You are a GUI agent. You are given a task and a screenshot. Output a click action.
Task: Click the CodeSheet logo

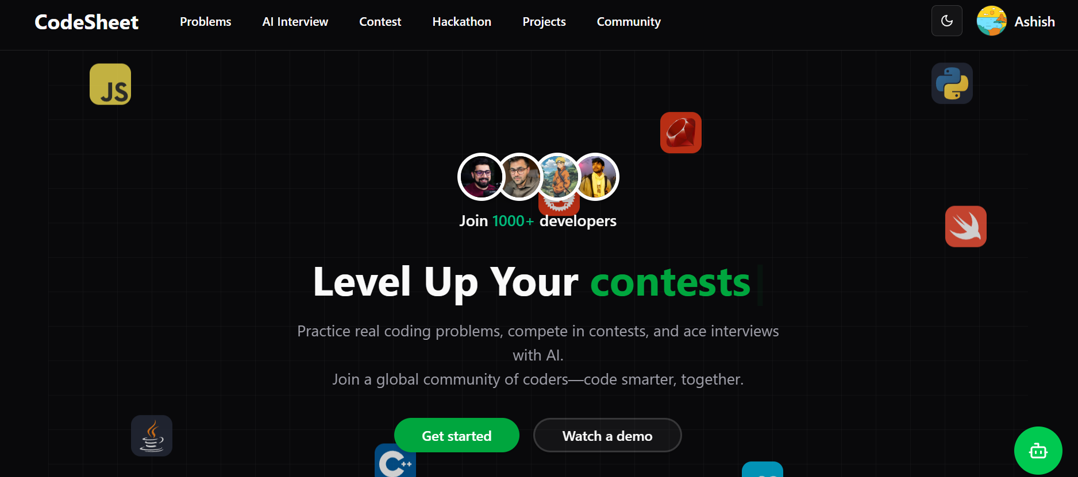[87, 22]
